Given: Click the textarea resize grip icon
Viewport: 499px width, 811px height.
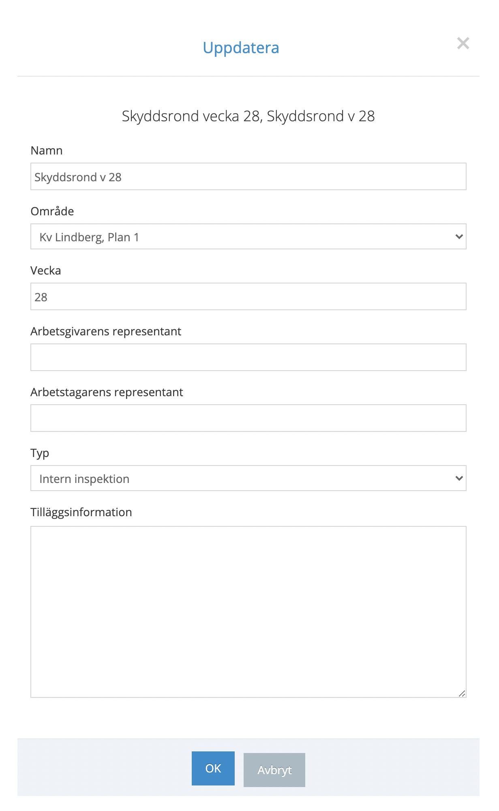Looking at the screenshot, I should pyautogui.click(x=462, y=693).
